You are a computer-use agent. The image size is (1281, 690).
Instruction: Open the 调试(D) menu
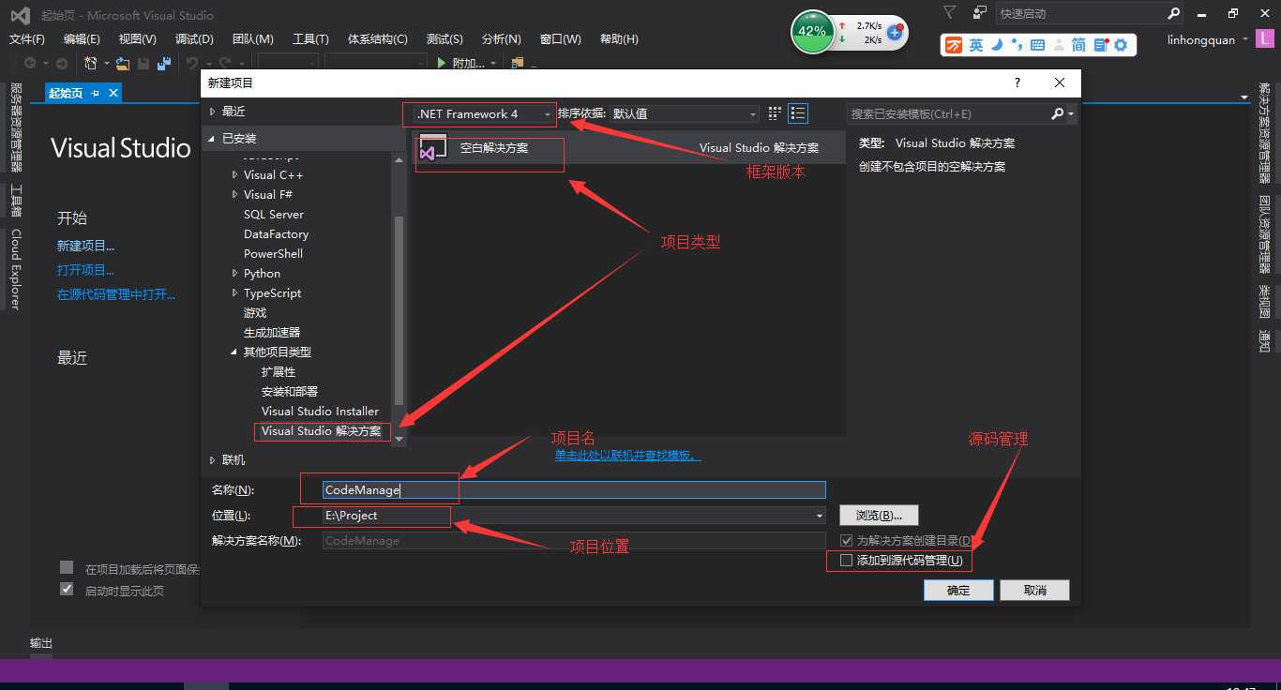(x=194, y=38)
